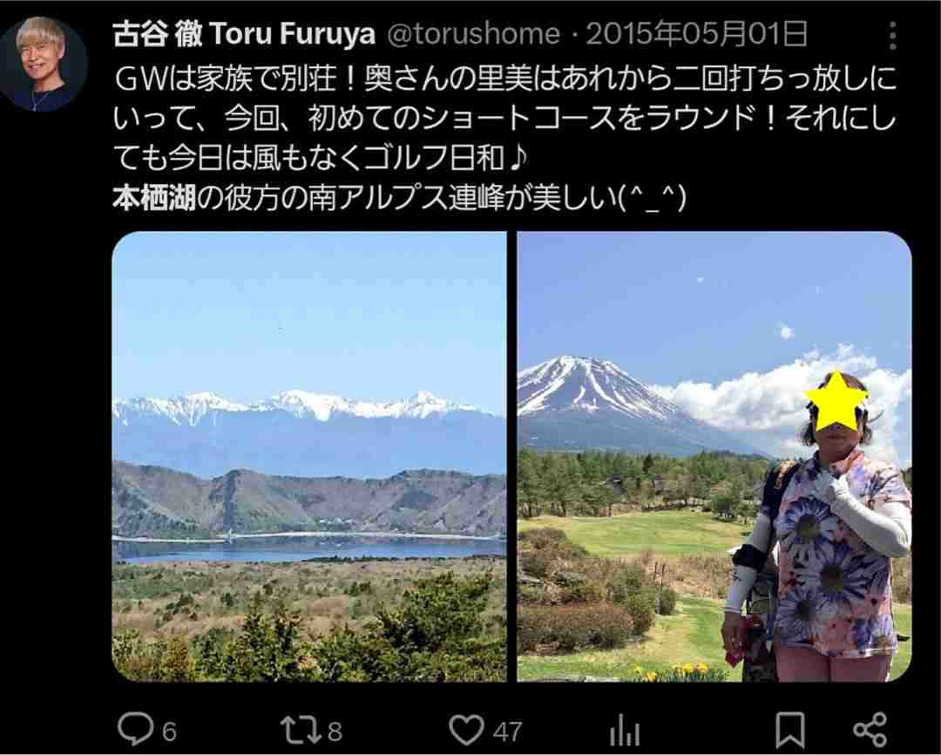941x755 pixels.
Task: Open the three-dot more options menu
Action: [x=893, y=36]
